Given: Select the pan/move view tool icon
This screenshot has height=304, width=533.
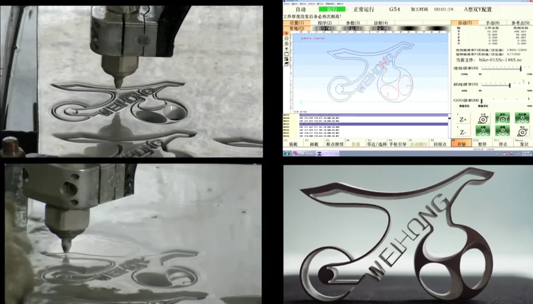Looking at the screenshot, I should (x=286, y=33).
